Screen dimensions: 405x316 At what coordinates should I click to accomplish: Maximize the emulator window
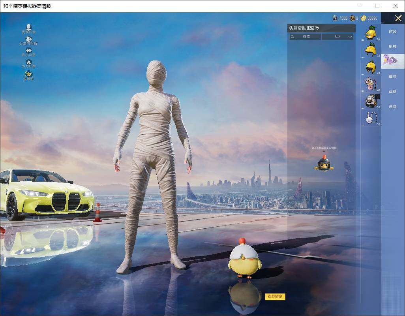(x=377, y=6)
